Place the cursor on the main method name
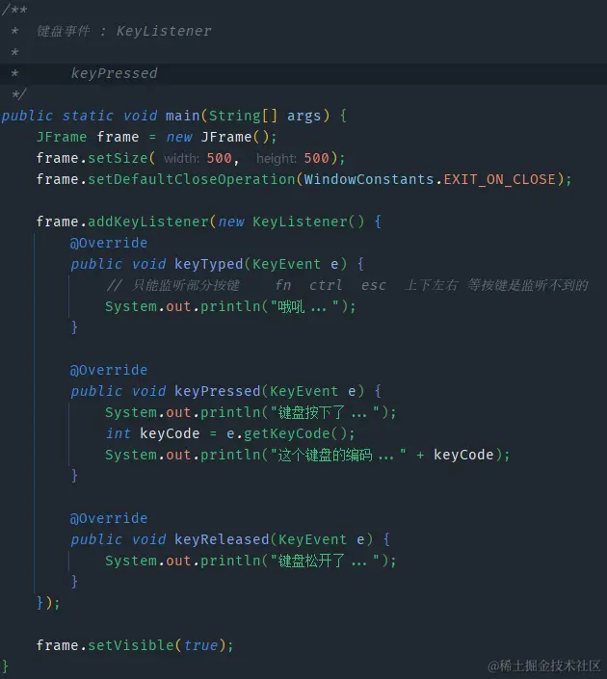 coord(182,116)
